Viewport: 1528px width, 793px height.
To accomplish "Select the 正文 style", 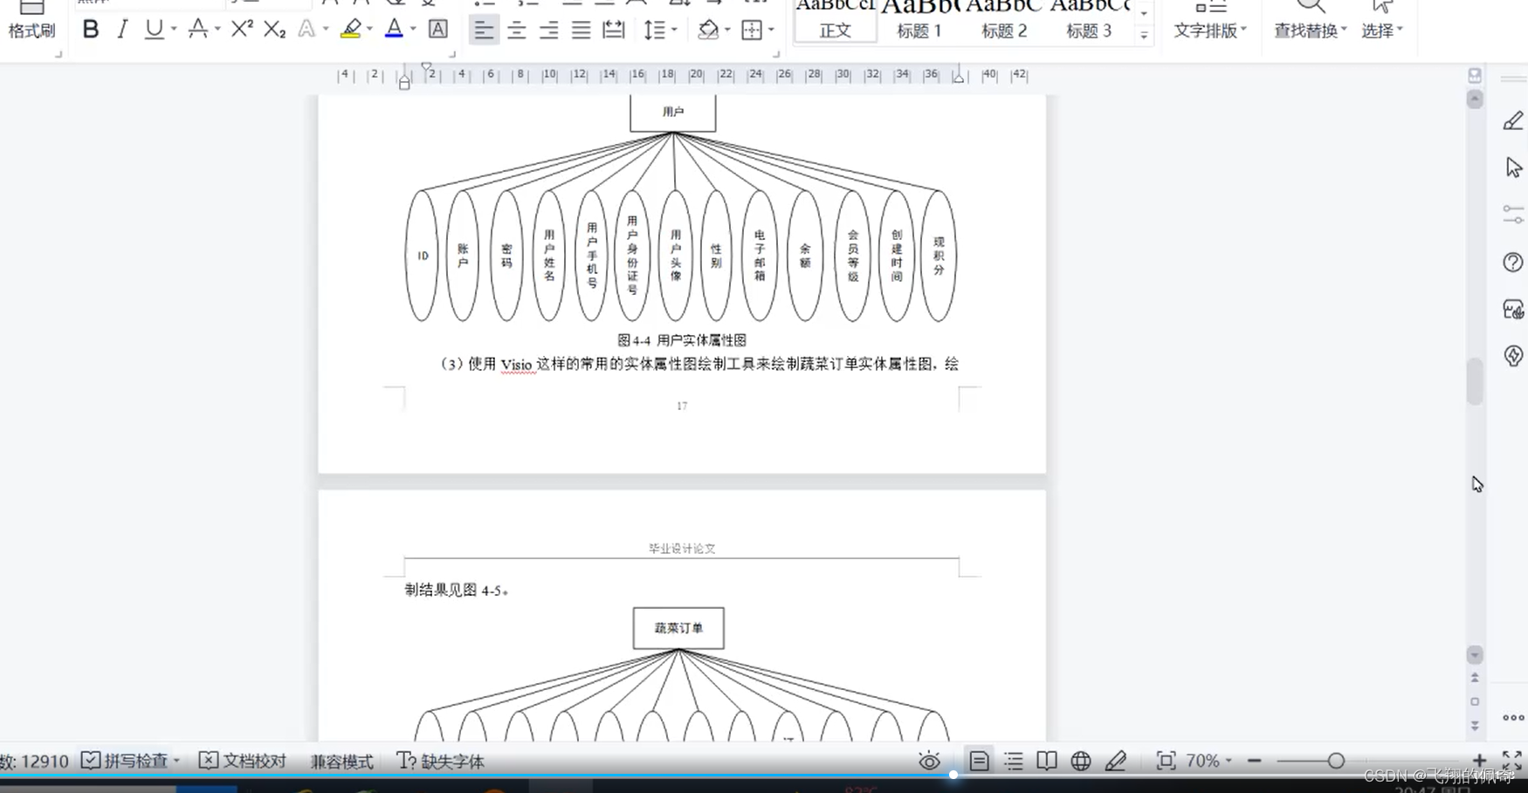I will [x=836, y=21].
